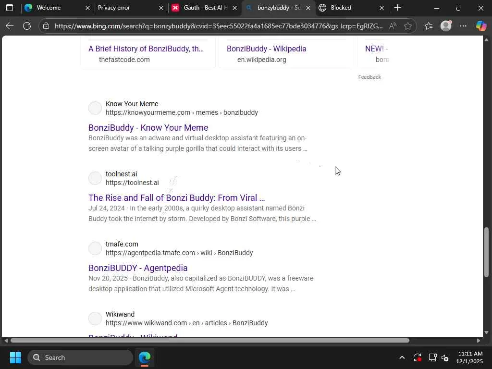This screenshot has height=369, width=492.
Task: Click the toolnest.ai site name
Action: pos(121,174)
